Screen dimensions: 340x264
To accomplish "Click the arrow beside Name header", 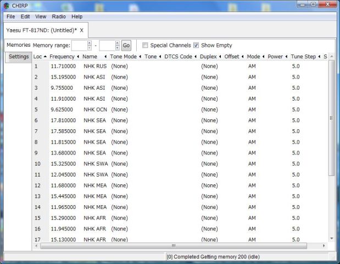I will [x=105, y=57].
